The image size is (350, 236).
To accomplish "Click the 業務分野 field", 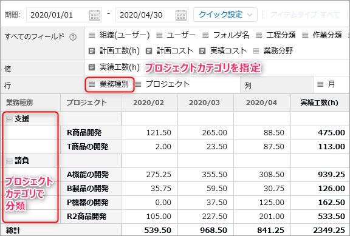I will click(273, 51).
